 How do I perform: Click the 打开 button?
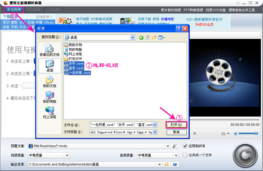176,125
